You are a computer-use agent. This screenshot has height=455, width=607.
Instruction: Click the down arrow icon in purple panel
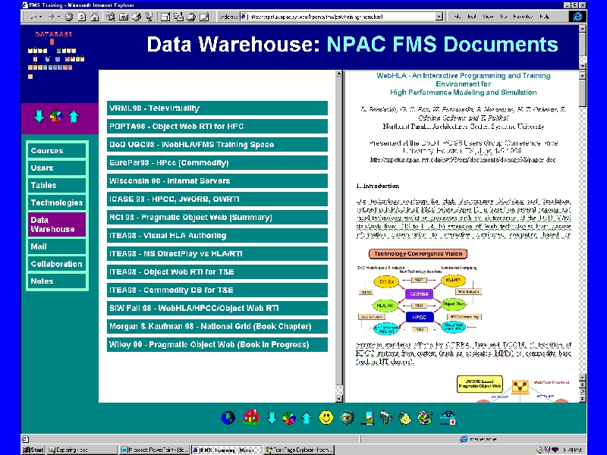[39, 116]
